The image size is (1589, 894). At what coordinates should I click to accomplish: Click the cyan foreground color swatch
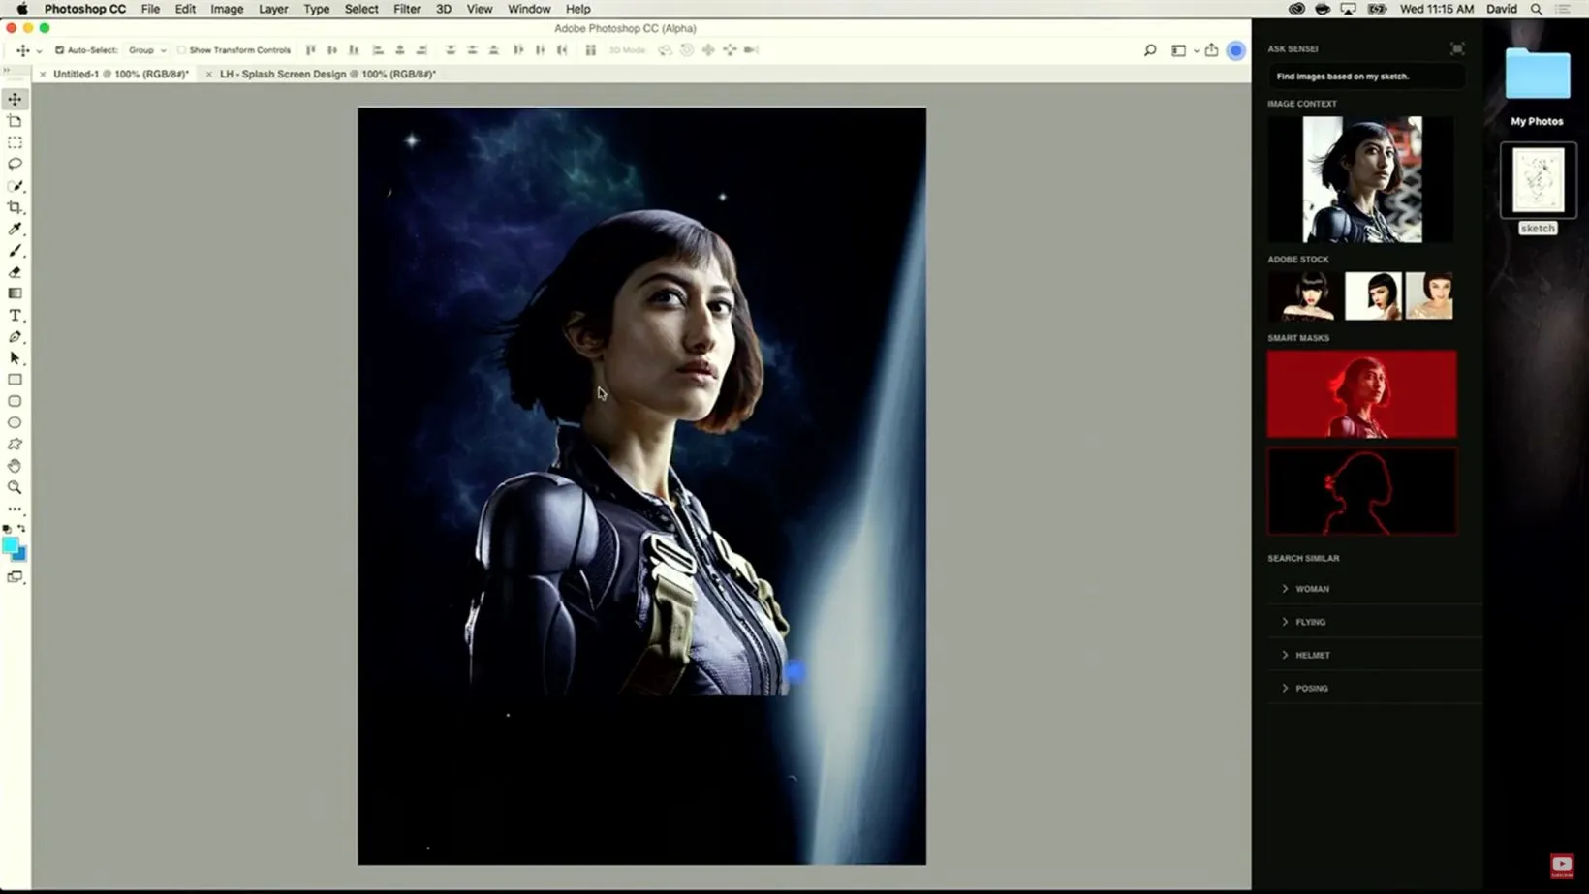click(x=10, y=545)
